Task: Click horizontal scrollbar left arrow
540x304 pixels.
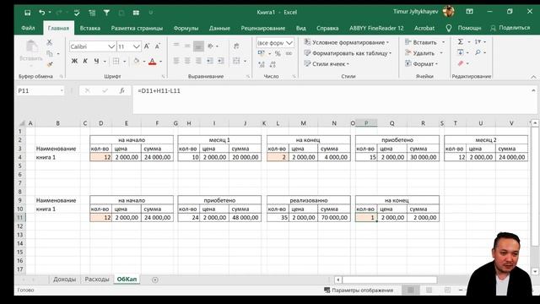Action: [x=337, y=280]
